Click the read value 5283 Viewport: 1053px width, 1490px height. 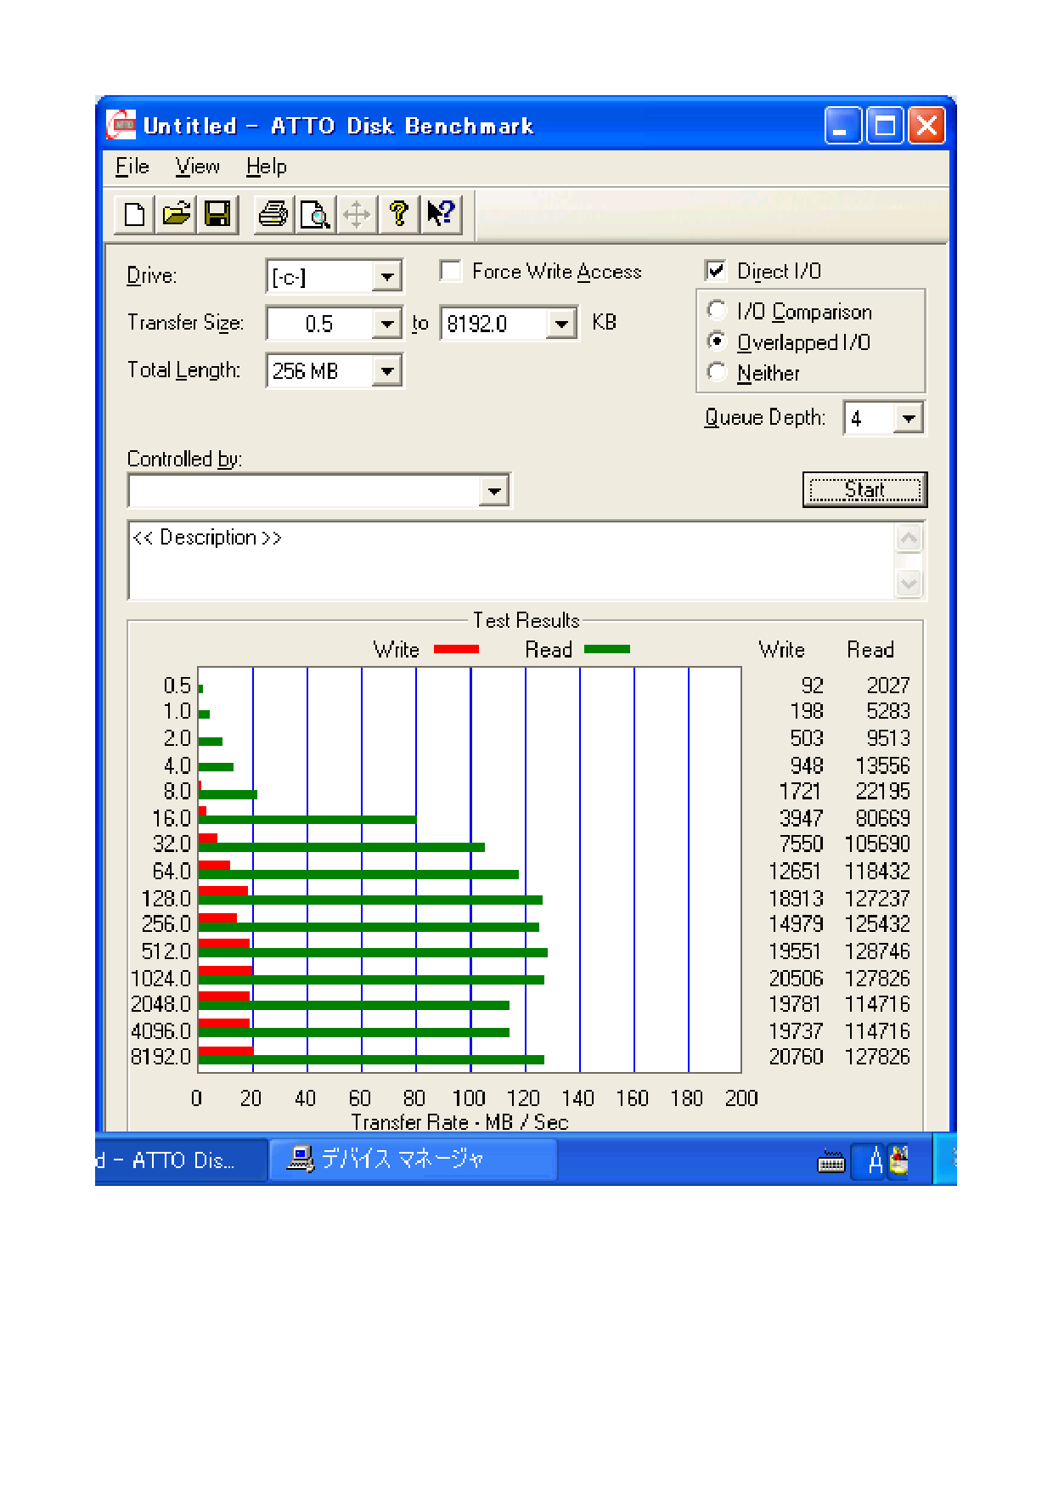click(888, 711)
